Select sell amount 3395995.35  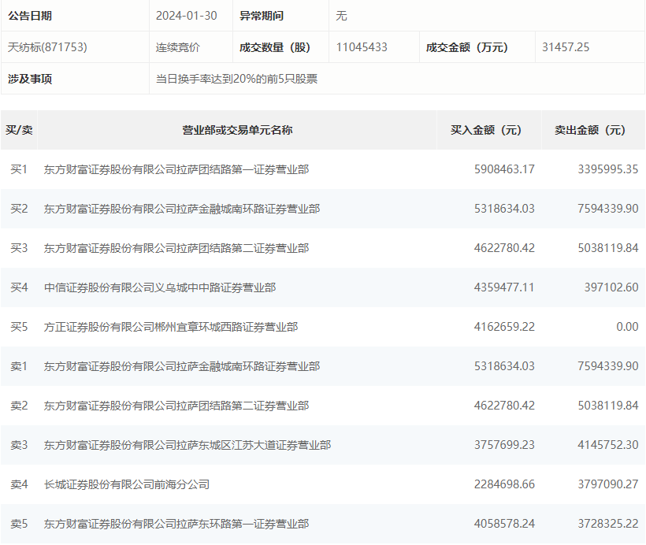point(608,169)
